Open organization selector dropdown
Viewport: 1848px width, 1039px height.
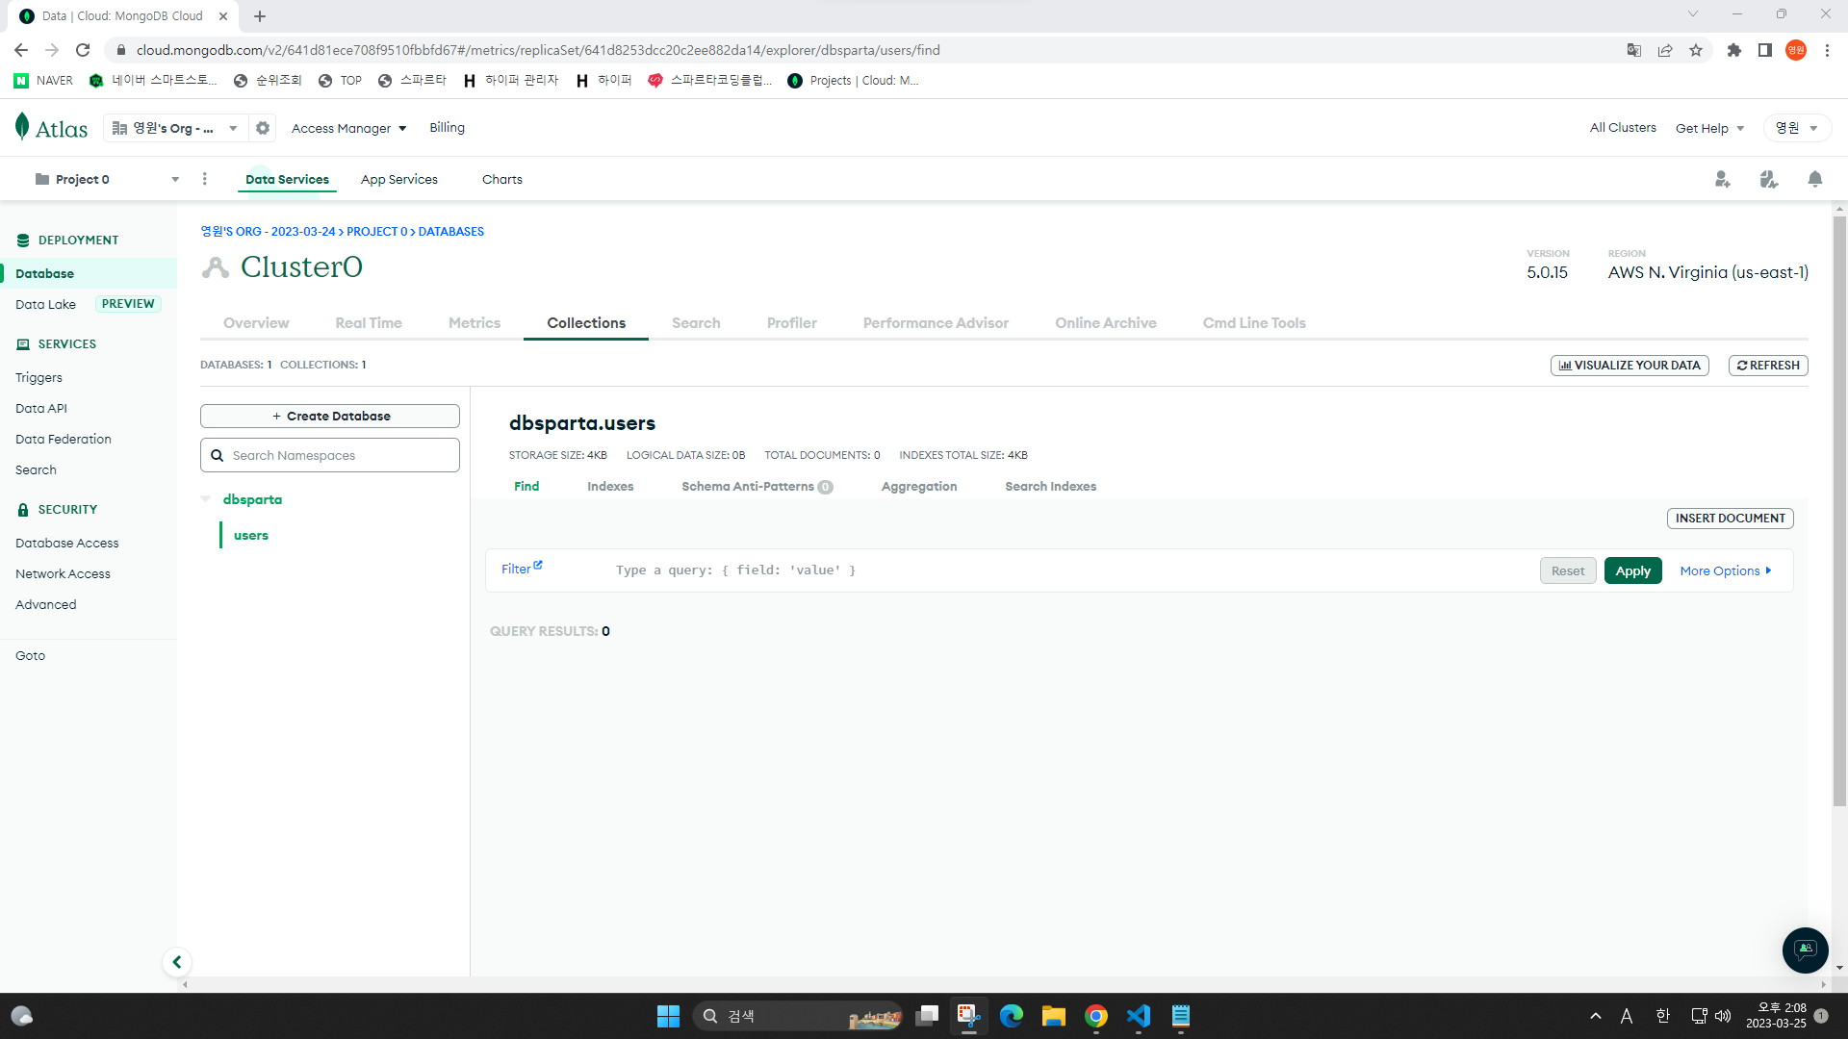point(175,128)
